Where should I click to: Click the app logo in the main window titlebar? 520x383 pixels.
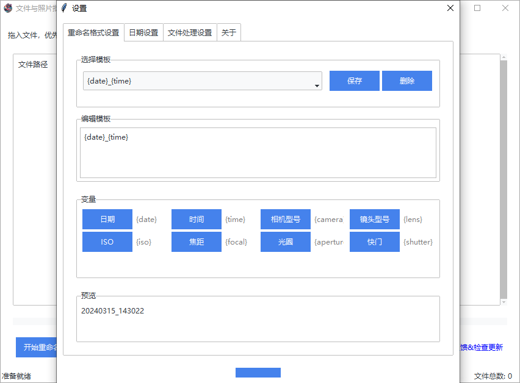tap(6, 8)
